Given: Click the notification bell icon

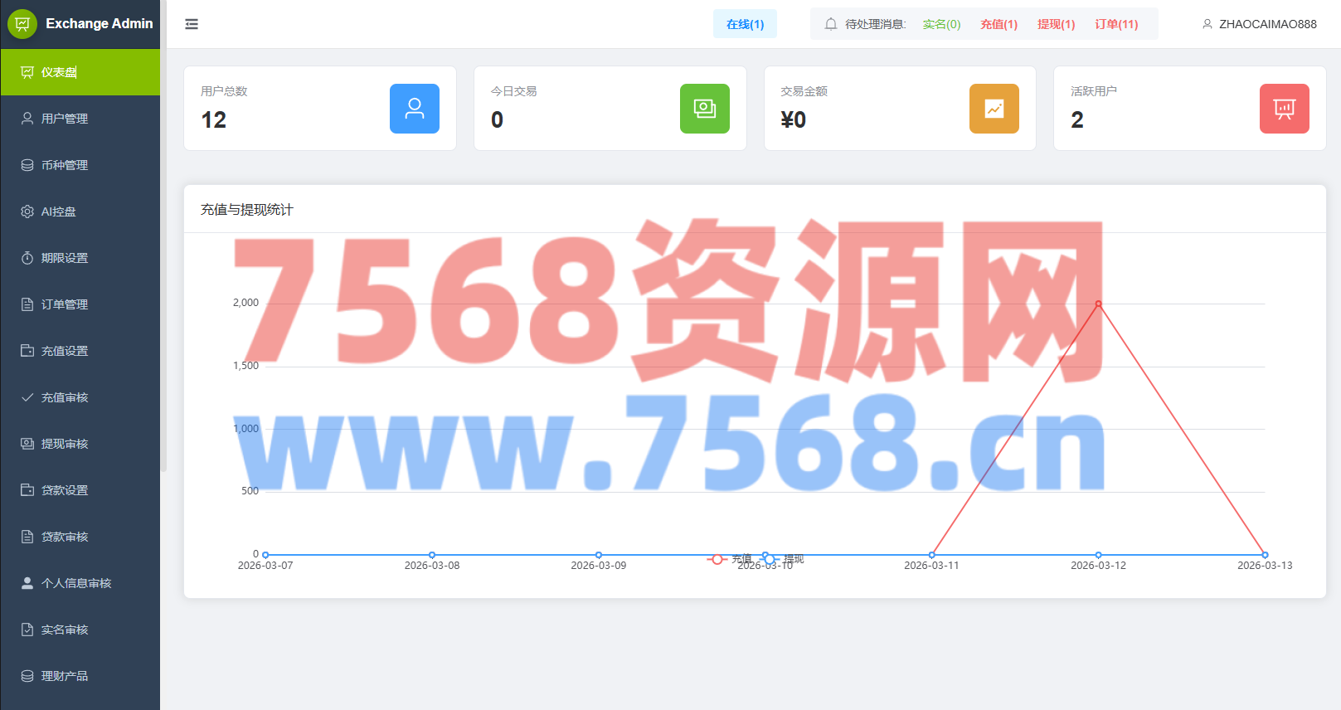Looking at the screenshot, I should click(x=830, y=24).
